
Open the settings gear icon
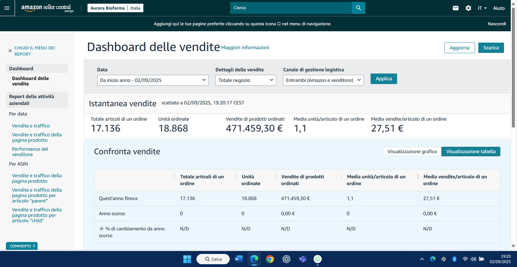pyautogui.click(x=468, y=8)
